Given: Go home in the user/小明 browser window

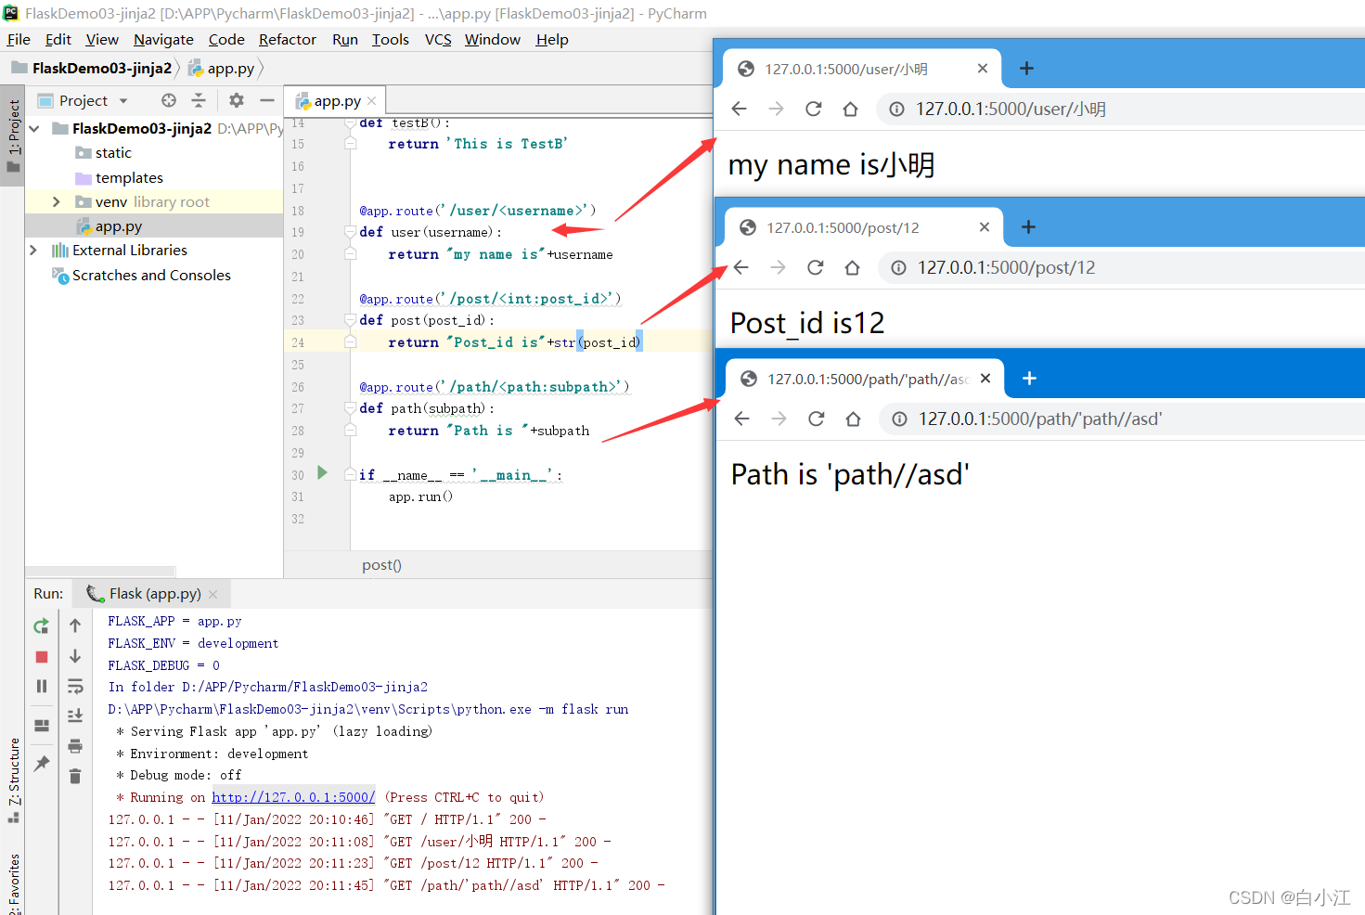Looking at the screenshot, I should [850, 109].
